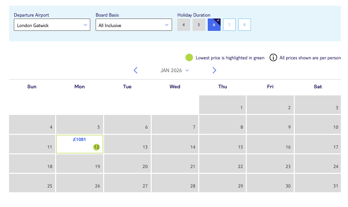Choose the 25 January calendar cell
This screenshot has height=207, width=348.
pyautogui.click(x=32, y=183)
